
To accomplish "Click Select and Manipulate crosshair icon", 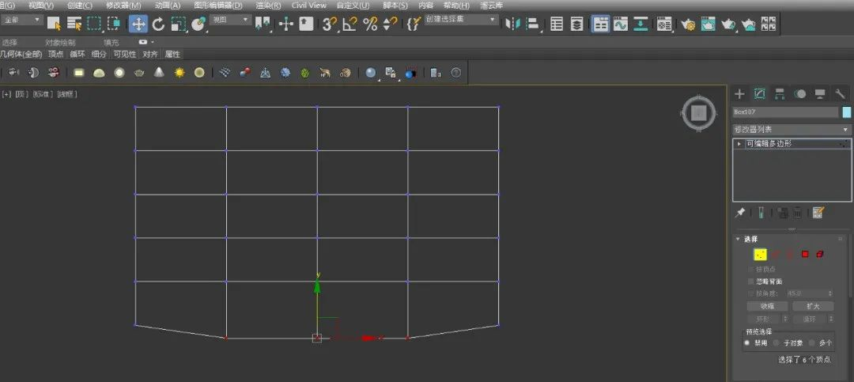I will pos(286,24).
